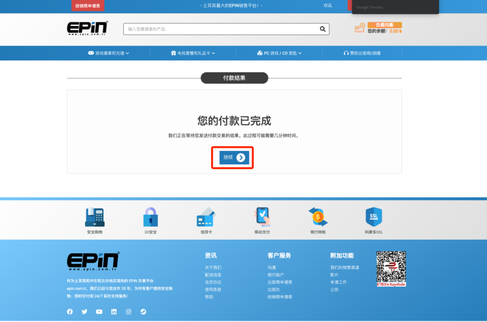Click the 信用卡 credit card icon

(206, 217)
